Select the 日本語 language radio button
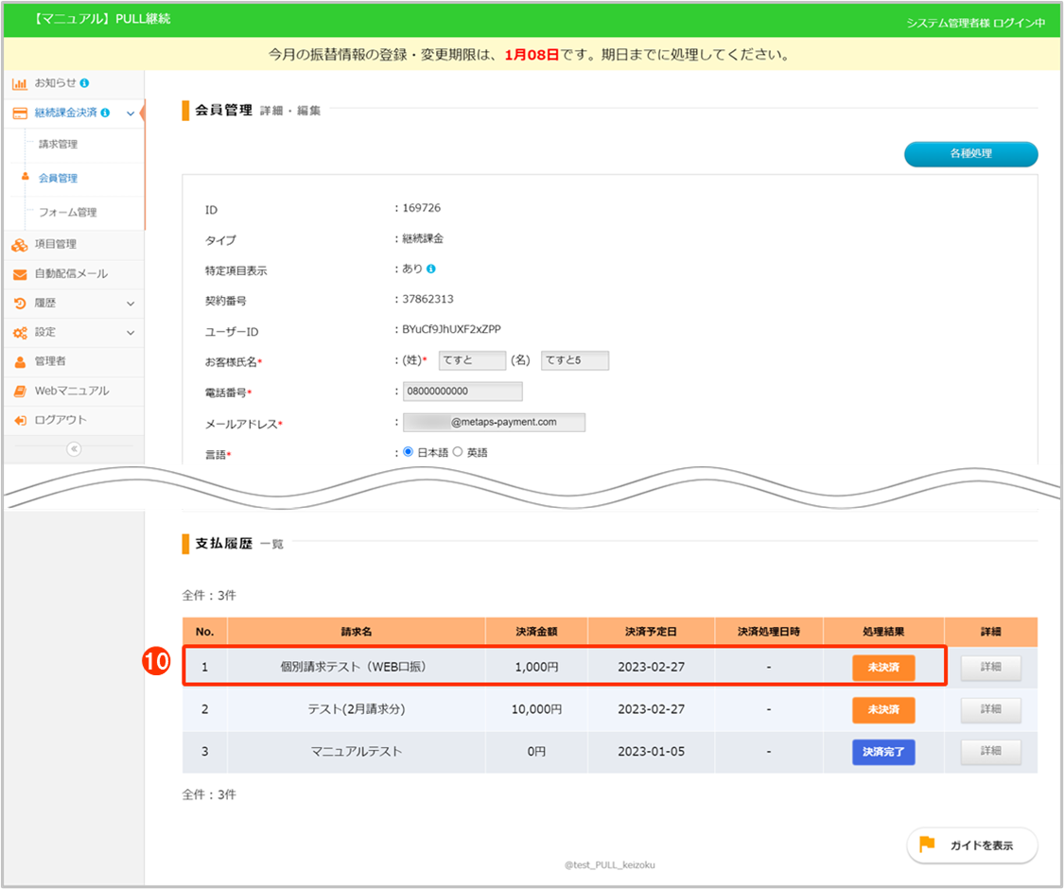 [409, 452]
